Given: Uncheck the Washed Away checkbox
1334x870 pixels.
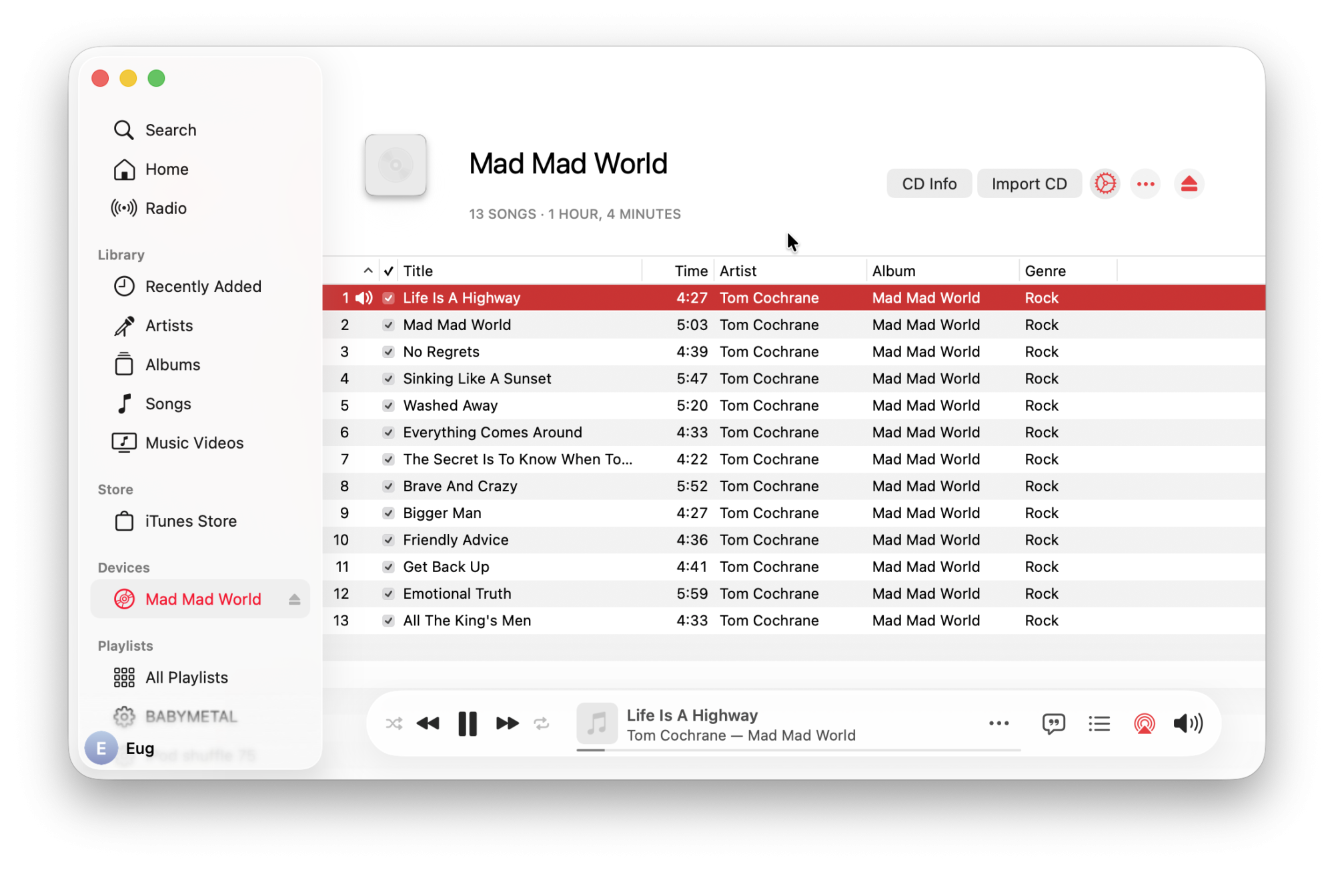Looking at the screenshot, I should (388, 406).
